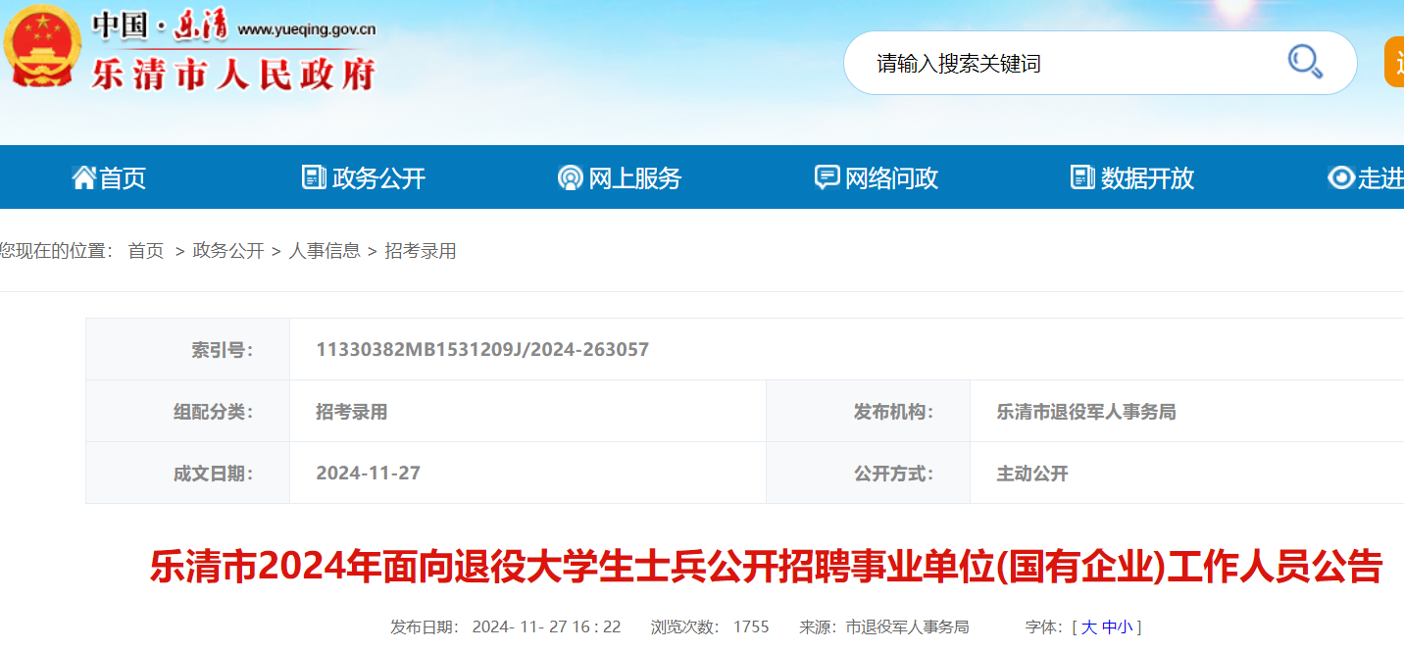Open the 政务公开 navigation menu
This screenshot has width=1404, height=651.
pyautogui.click(x=378, y=178)
